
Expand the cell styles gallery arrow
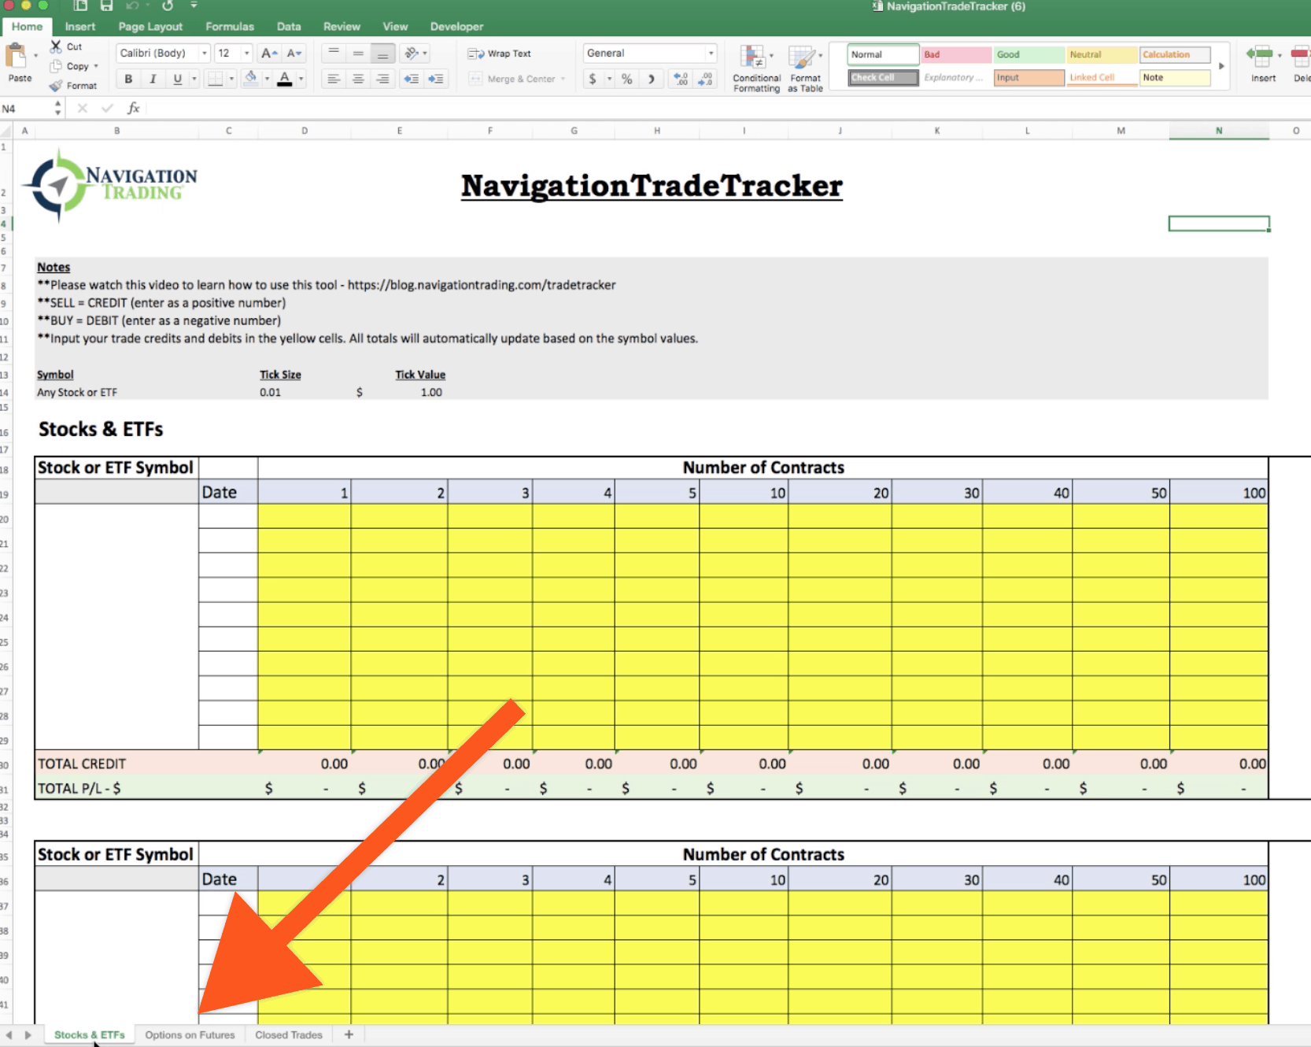1221,66
